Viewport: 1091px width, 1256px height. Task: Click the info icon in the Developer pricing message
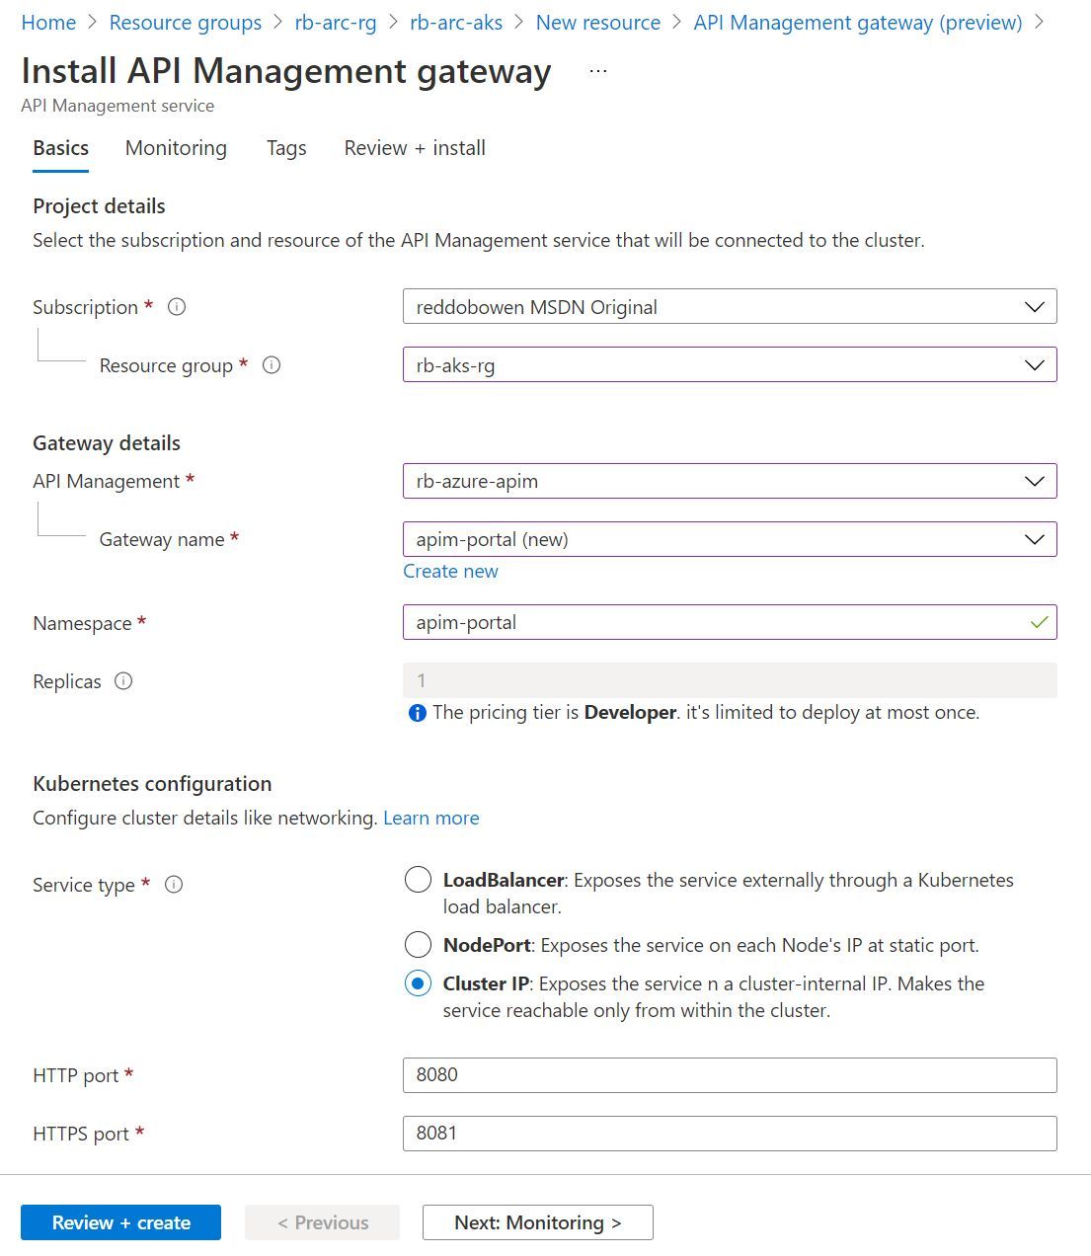click(417, 713)
